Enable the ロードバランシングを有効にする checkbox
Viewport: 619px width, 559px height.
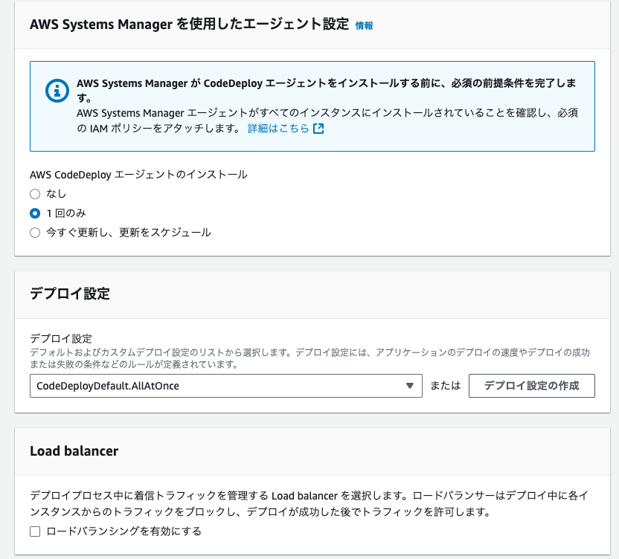[x=35, y=531]
